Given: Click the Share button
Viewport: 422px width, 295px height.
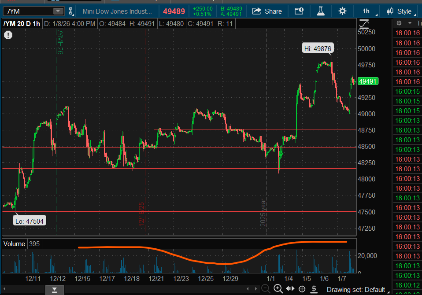Looking at the screenshot, I should click(x=267, y=11).
